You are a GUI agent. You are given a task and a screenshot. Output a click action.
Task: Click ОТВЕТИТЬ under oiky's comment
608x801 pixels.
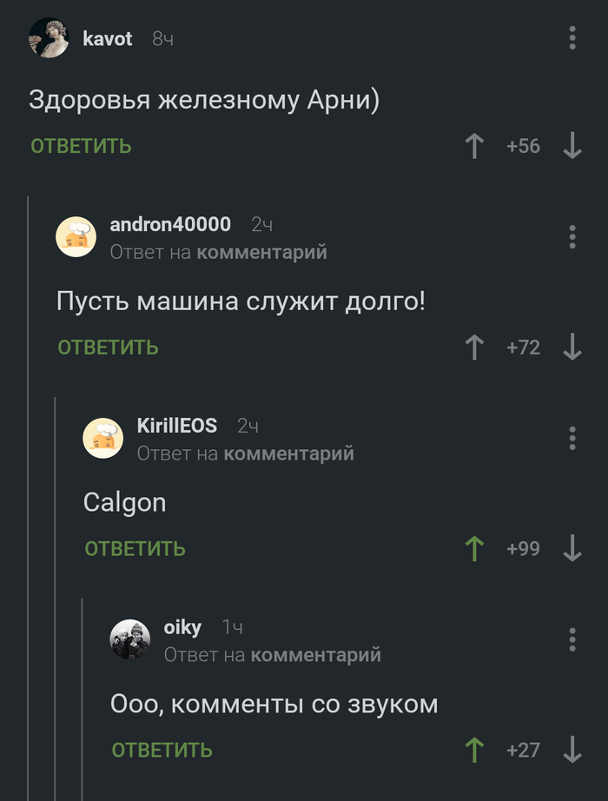(x=162, y=750)
